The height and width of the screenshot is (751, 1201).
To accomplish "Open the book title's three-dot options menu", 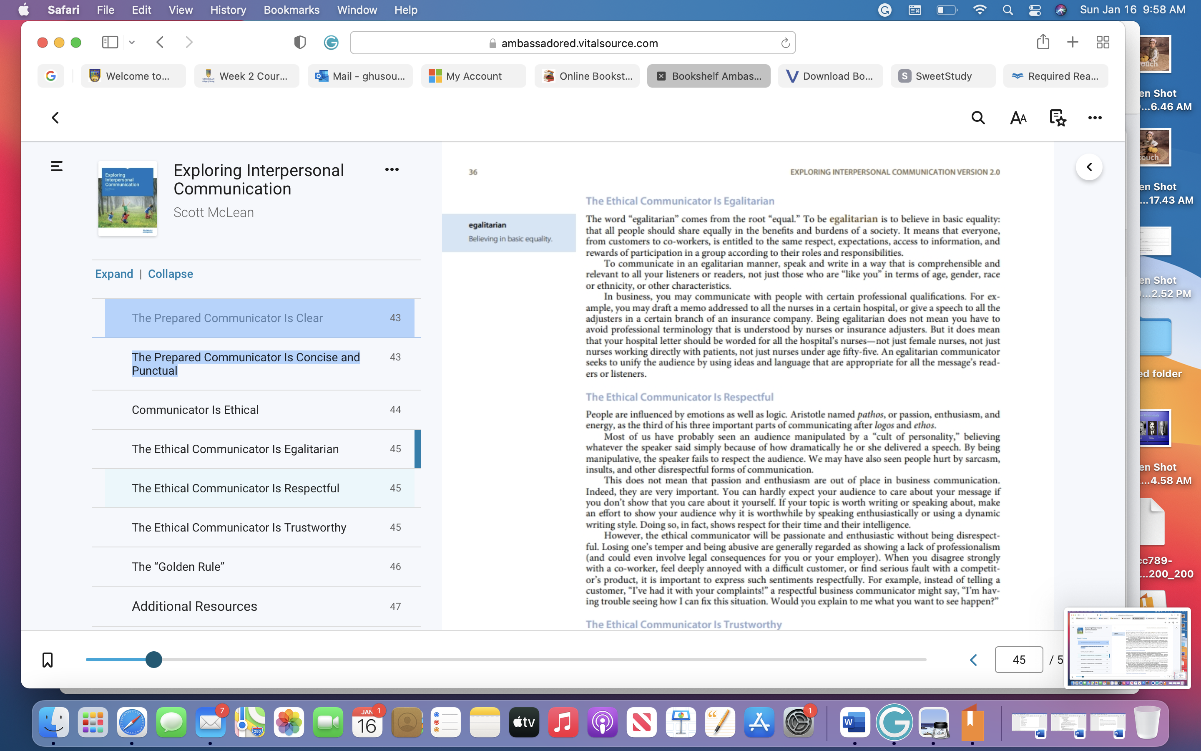I will coord(392,169).
